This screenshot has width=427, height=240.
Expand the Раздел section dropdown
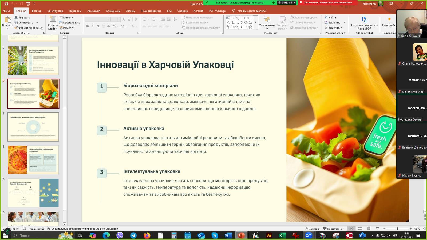66,28
